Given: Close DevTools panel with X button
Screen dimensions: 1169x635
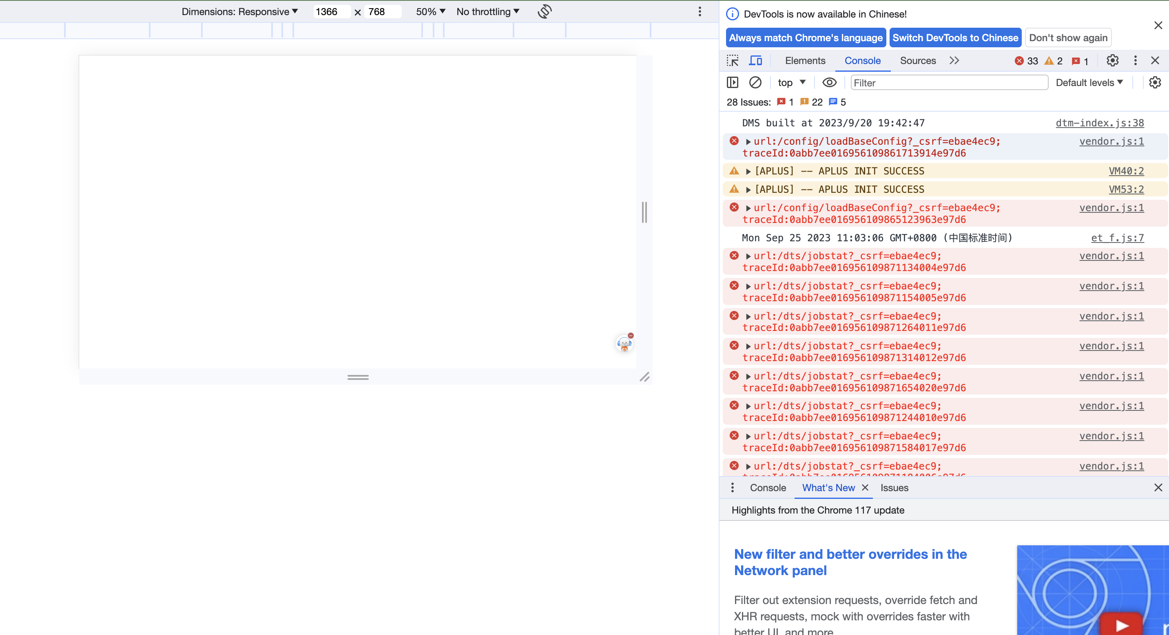Looking at the screenshot, I should tap(1155, 60).
